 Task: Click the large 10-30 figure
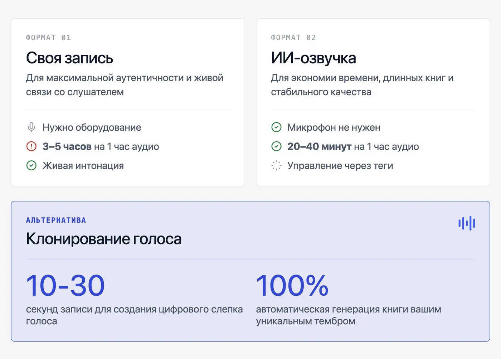click(x=65, y=286)
